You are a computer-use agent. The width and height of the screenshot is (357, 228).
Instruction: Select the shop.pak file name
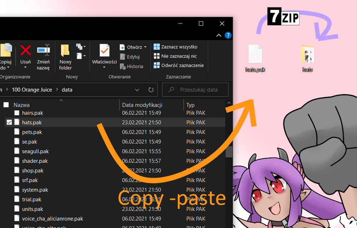(33, 171)
